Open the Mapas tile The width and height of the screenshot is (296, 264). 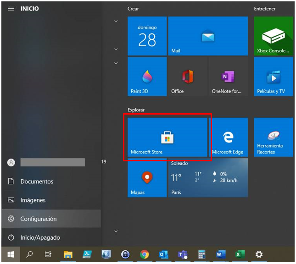[147, 177]
